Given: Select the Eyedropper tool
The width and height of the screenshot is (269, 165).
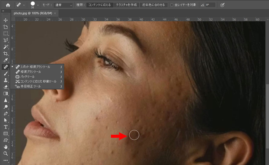Looking at the screenshot, I should pyautogui.click(x=5, y=60).
